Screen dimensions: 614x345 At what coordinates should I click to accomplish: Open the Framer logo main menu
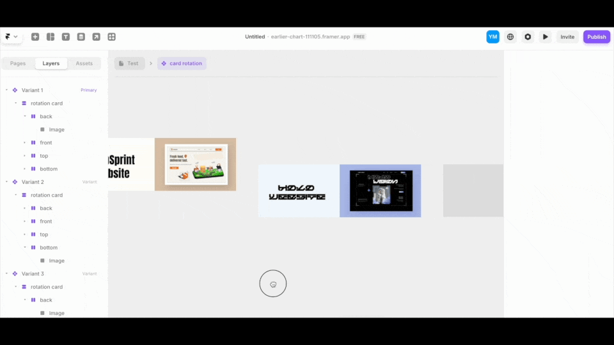[8, 37]
